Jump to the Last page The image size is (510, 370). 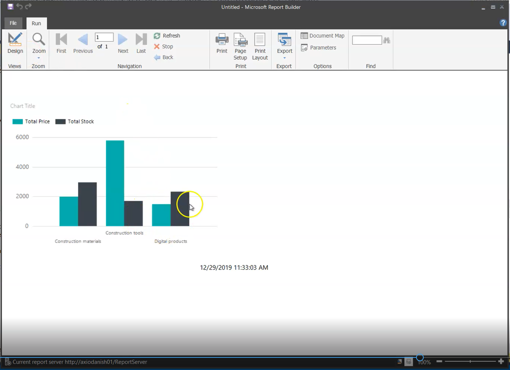(x=141, y=43)
